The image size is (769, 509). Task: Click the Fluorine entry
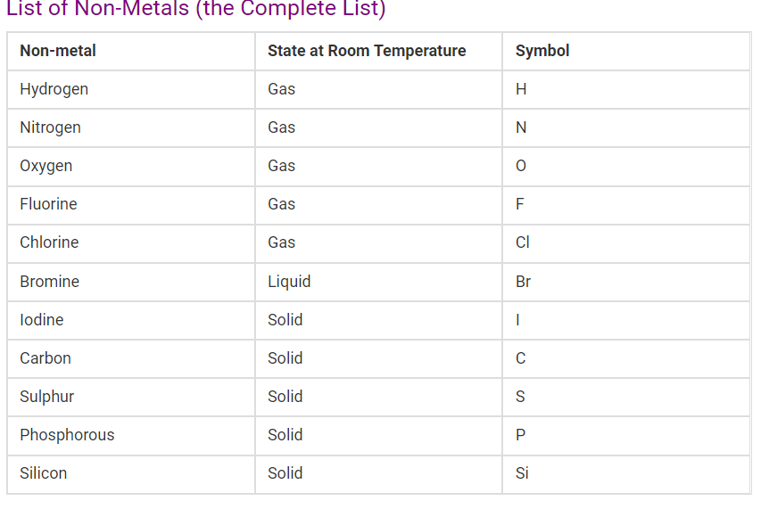coord(48,204)
